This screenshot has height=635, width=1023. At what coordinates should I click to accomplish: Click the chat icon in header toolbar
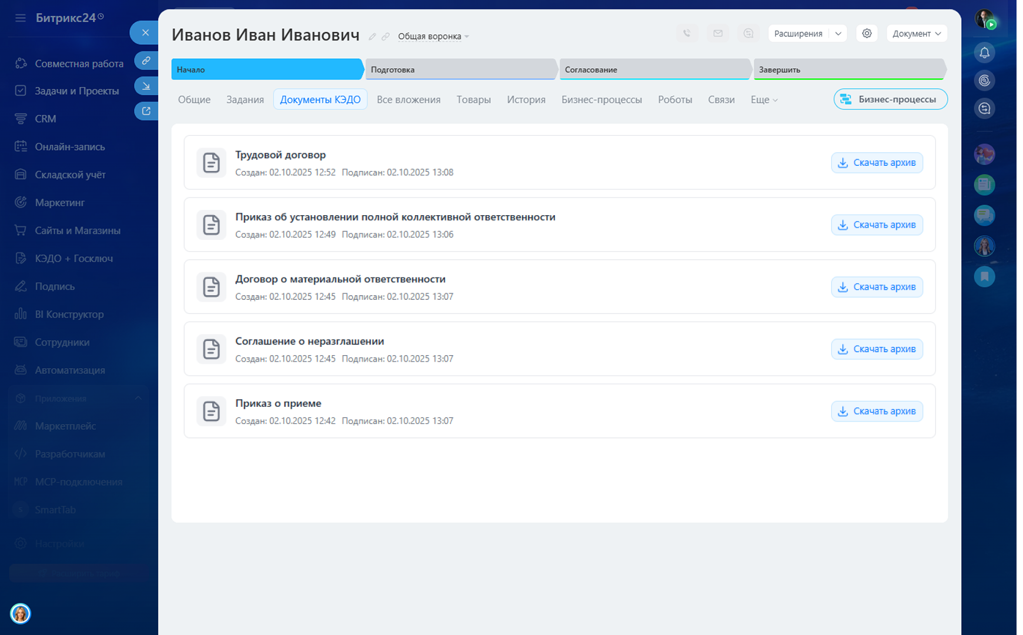[748, 34]
